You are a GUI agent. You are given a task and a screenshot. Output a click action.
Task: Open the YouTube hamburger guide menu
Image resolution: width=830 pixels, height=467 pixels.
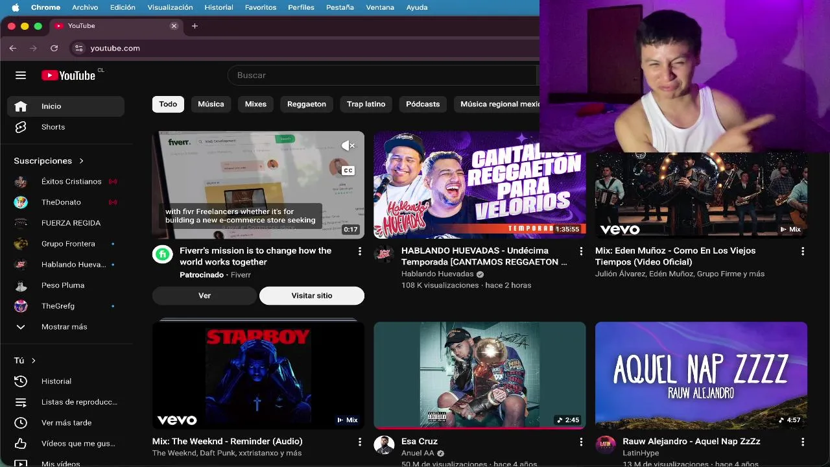21,75
